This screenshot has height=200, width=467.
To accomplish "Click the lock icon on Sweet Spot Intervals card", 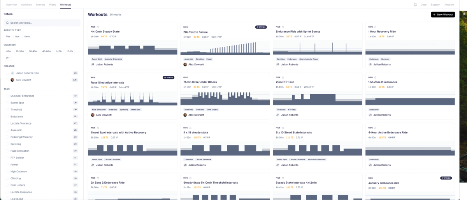I will [x=98, y=128].
